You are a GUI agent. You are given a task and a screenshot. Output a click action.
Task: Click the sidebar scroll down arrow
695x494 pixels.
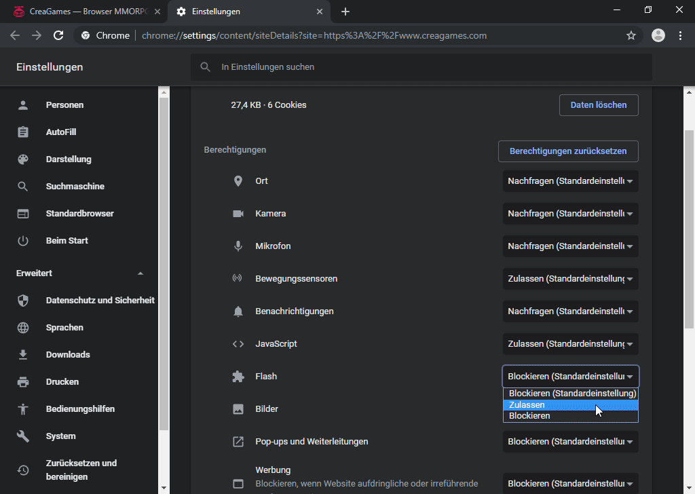click(164, 487)
